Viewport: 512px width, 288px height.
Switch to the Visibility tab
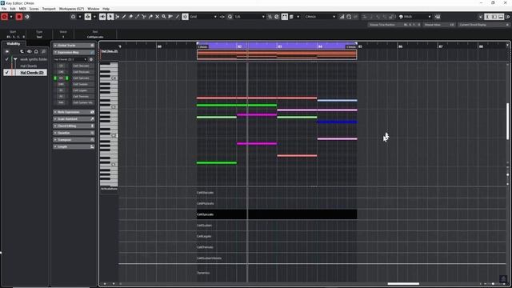(14, 44)
